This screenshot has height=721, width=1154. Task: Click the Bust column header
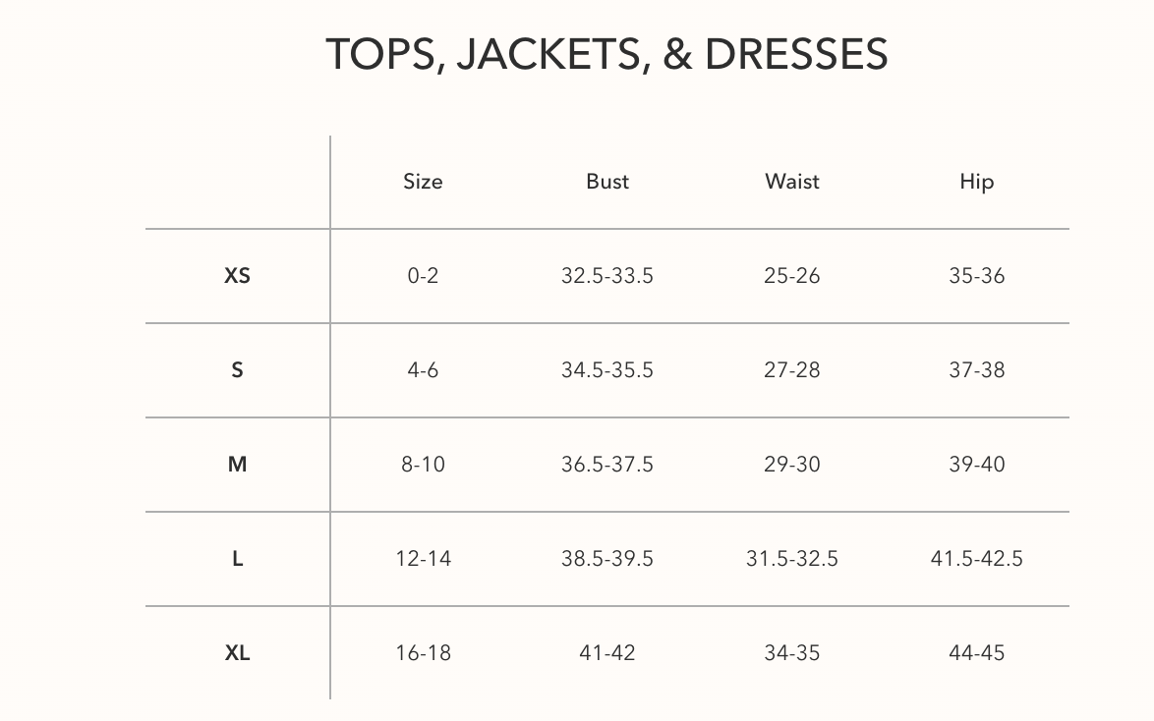[607, 182]
